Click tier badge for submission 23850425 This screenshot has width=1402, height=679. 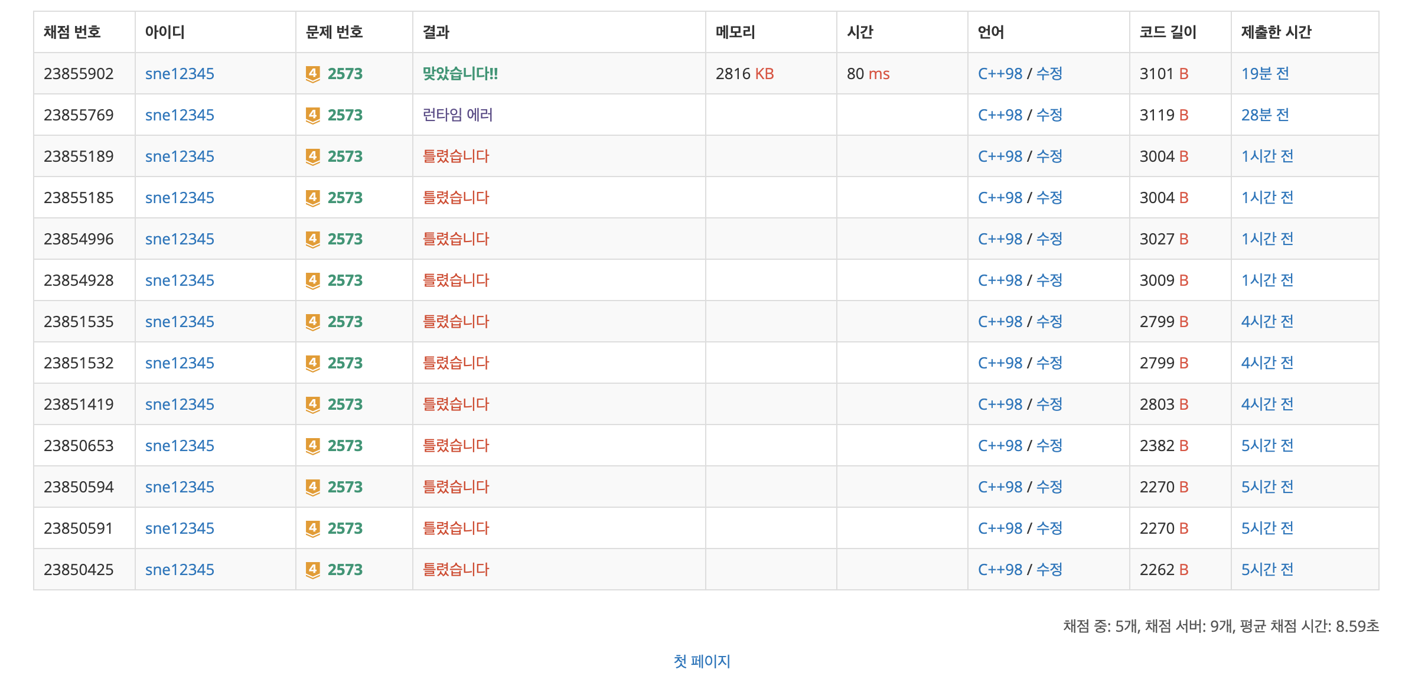pos(312,570)
